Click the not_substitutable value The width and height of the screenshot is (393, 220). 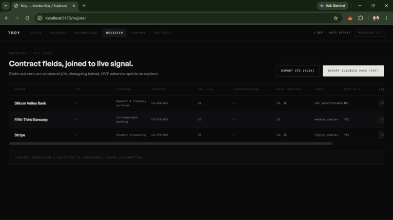pyautogui.click(x=329, y=103)
